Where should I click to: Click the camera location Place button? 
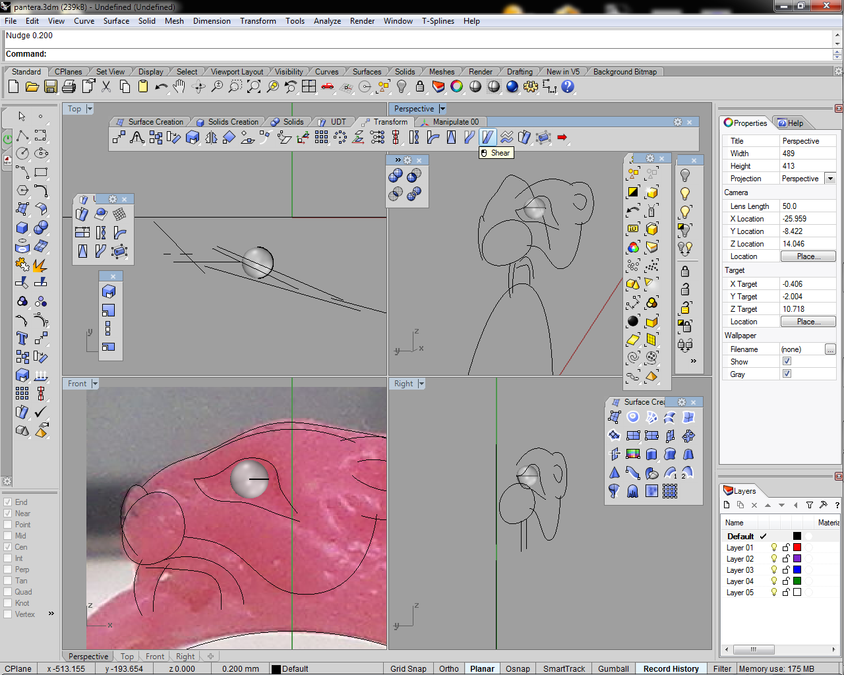click(x=808, y=256)
